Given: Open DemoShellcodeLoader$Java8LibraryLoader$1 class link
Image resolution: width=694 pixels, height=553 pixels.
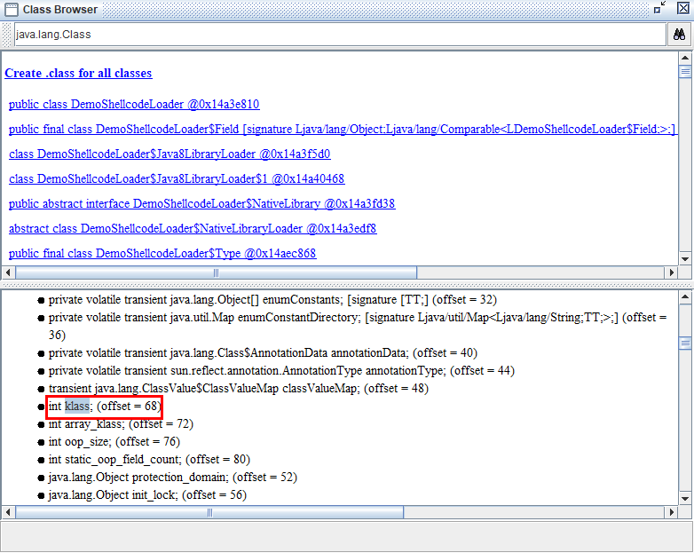Looking at the screenshot, I should pos(176,178).
